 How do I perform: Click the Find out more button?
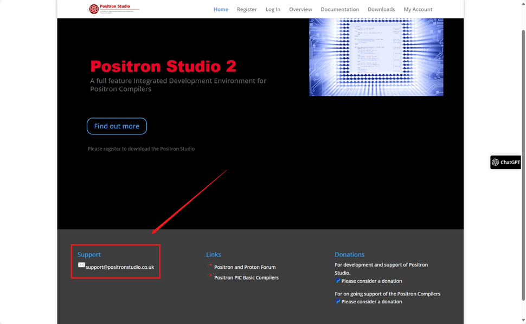(x=117, y=126)
